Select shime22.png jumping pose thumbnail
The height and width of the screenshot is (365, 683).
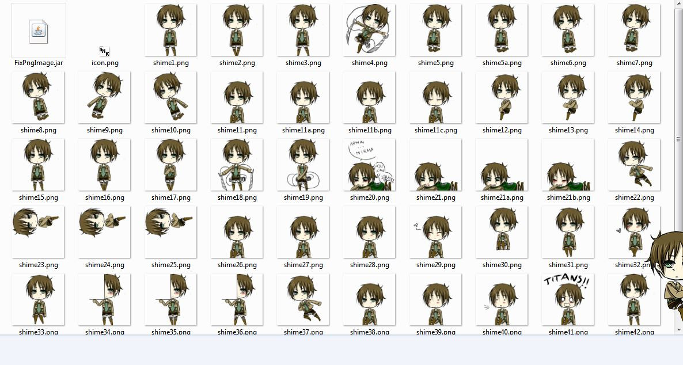[634, 165]
